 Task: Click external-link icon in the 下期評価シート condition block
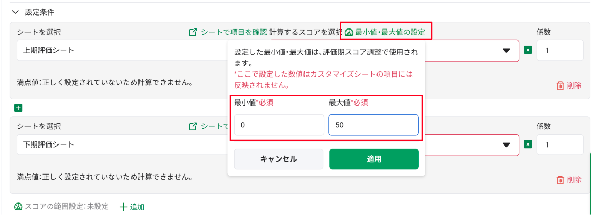(x=193, y=126)
